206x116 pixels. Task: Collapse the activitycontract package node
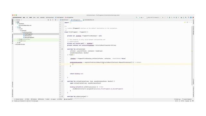21,32
